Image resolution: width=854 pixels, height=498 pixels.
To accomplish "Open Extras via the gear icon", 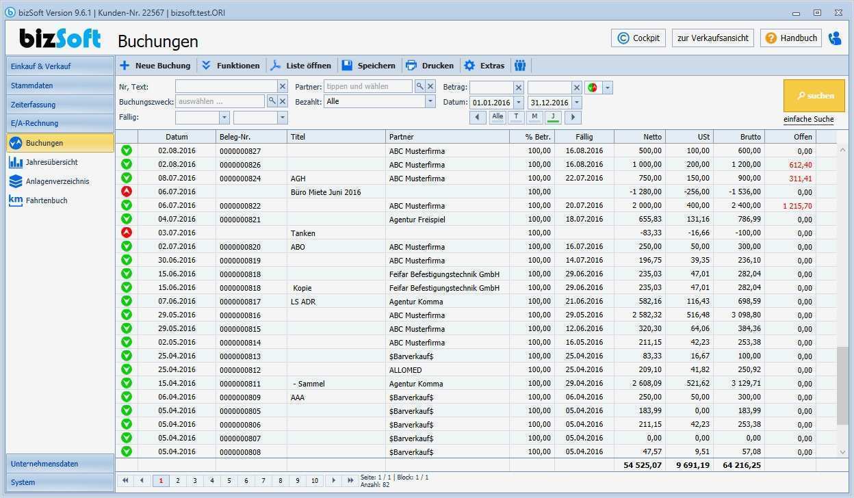I will [x=469, y=65].
